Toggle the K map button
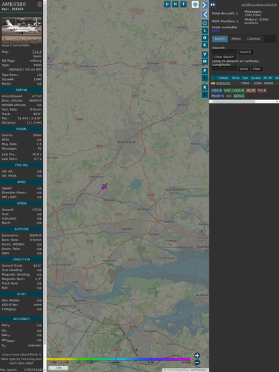This screenshot has height=372, width=279. tap(205, 45)
